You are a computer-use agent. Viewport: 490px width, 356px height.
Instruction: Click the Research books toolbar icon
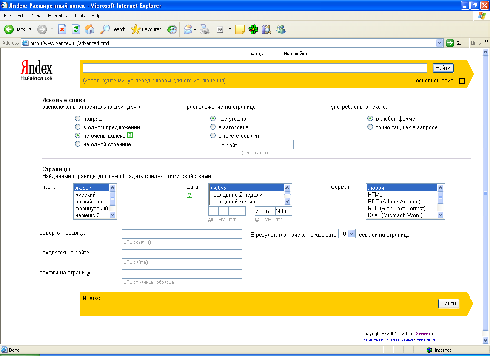(266, 29)
